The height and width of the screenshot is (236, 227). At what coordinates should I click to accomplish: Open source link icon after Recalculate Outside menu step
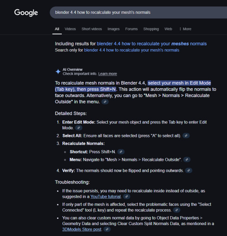point(187,160)
